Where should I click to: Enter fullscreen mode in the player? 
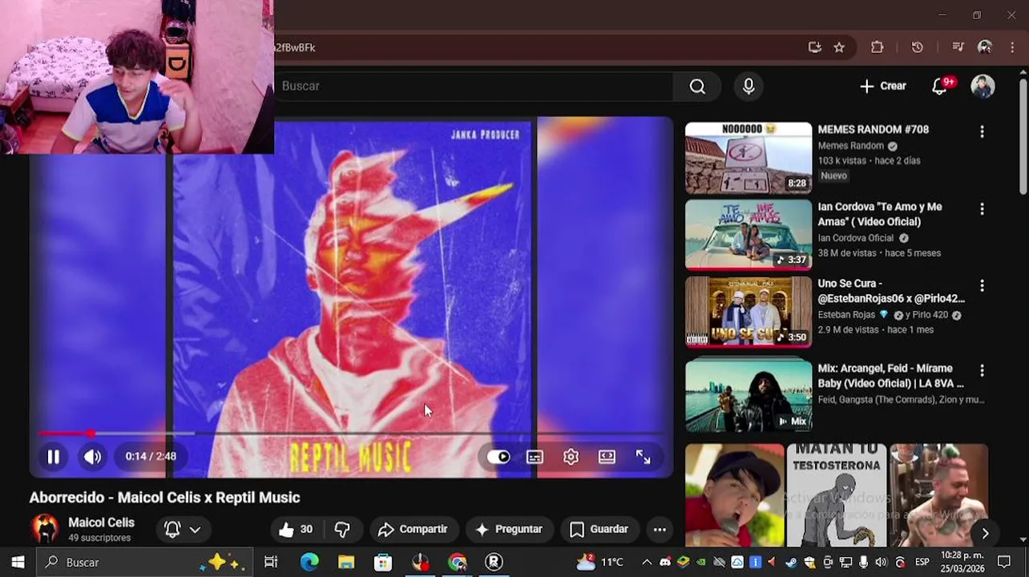pos(644,457)
